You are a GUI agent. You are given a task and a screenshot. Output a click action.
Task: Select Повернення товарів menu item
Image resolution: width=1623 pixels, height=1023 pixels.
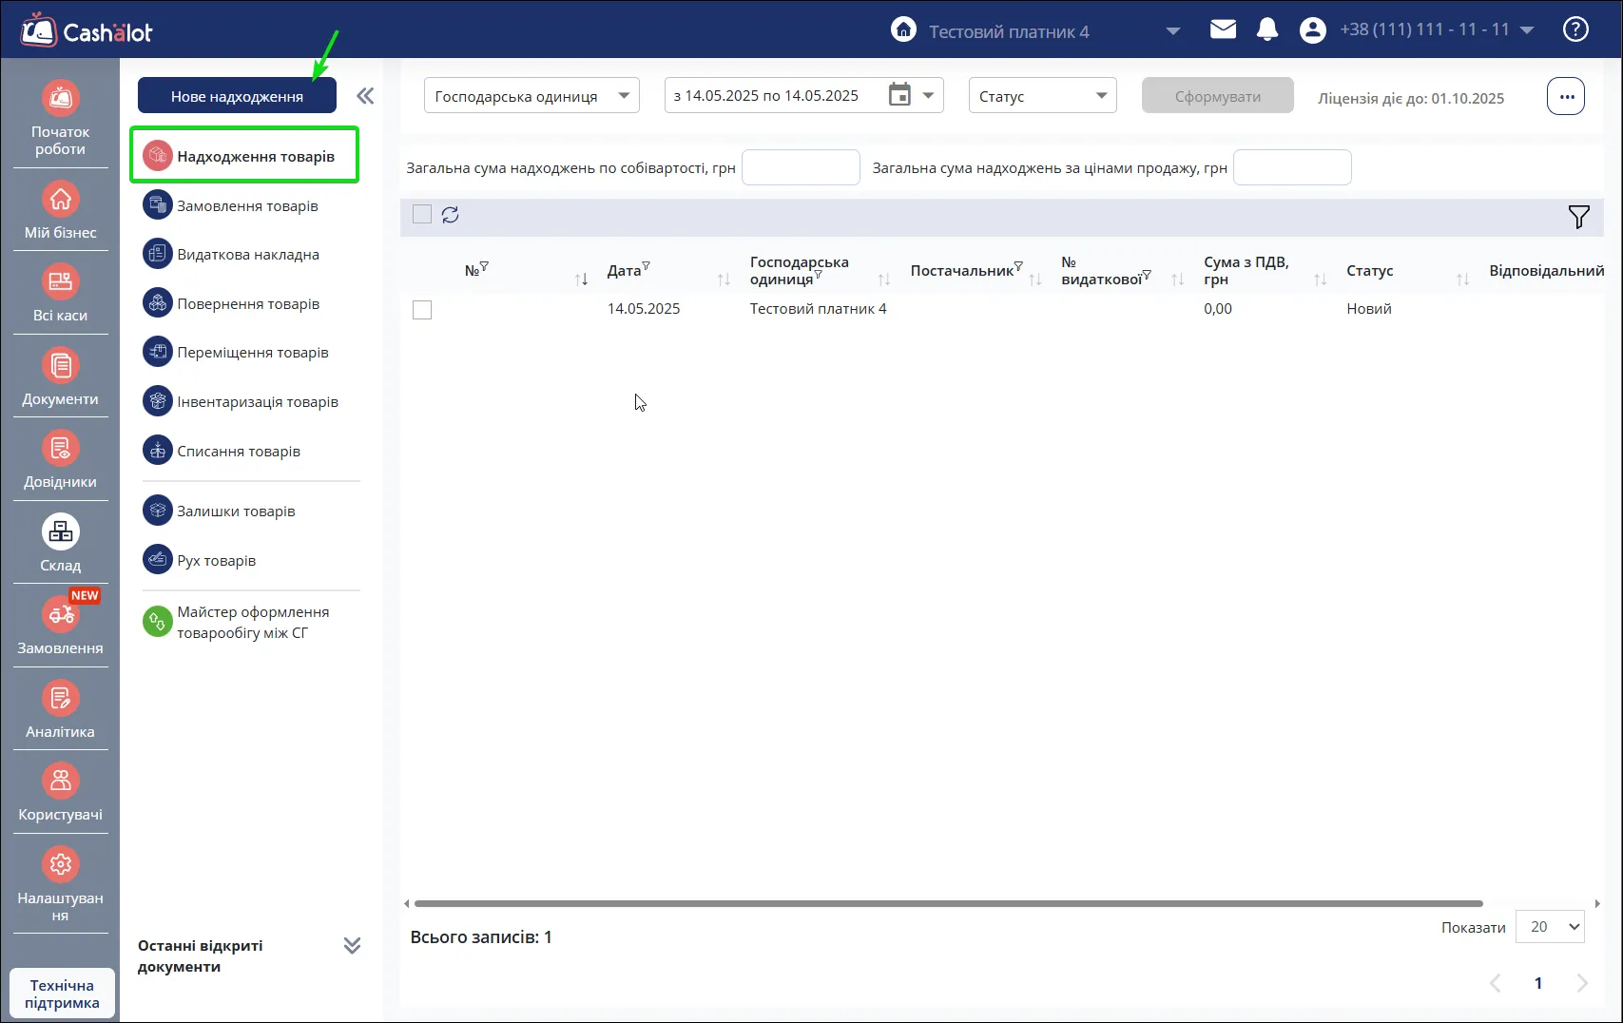tap(247, 304)
